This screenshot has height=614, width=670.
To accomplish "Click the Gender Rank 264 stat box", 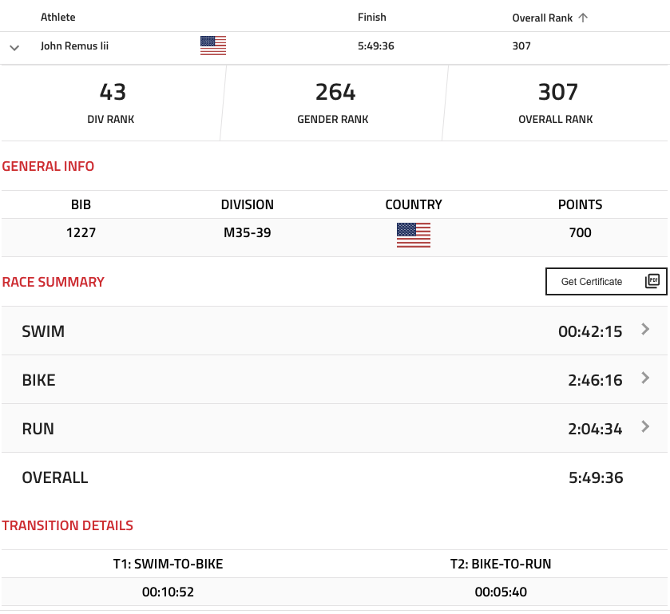I will point(333,103).
